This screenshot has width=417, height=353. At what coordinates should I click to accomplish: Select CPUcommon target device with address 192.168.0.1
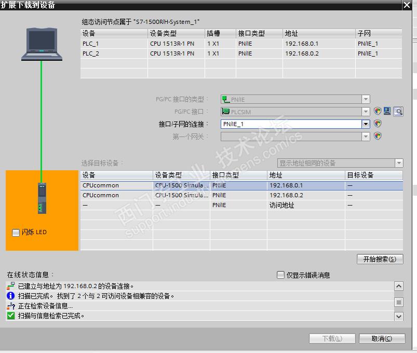241,185
